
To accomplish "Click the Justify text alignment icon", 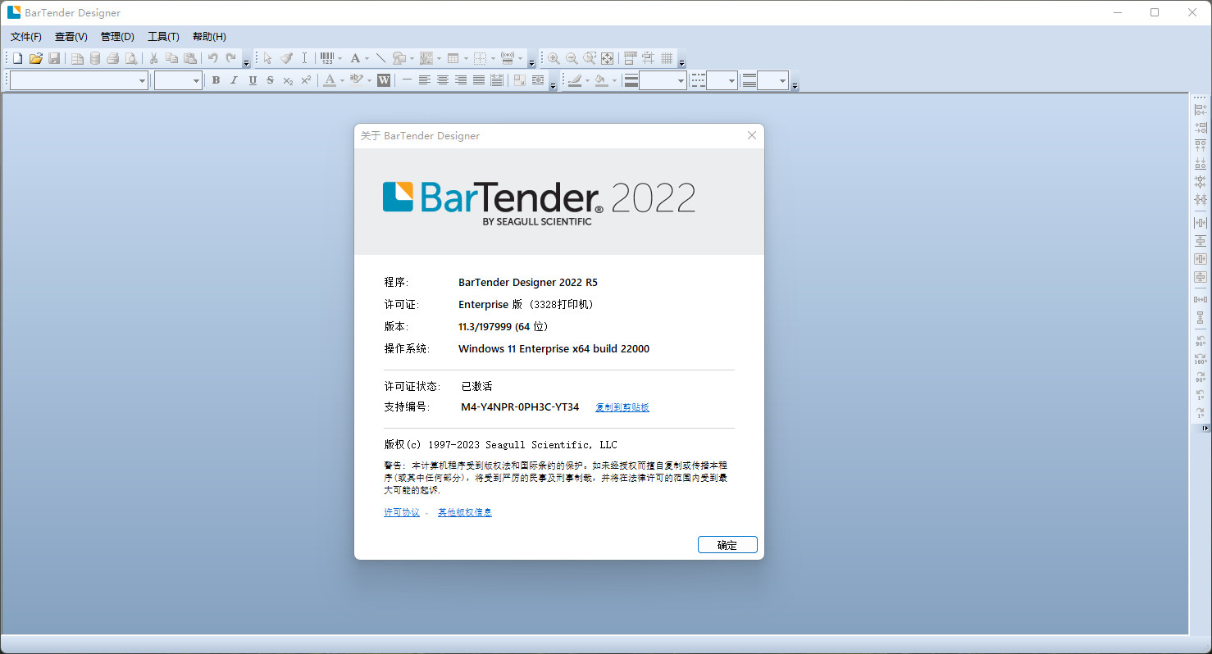I will point(478,80).
